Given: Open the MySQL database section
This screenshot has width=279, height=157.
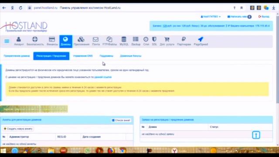Looking at the screenshot, I should pyautogui.click(x=124, y=41).
